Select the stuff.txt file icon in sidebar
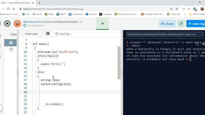The image size is (205, 115). 11,50
